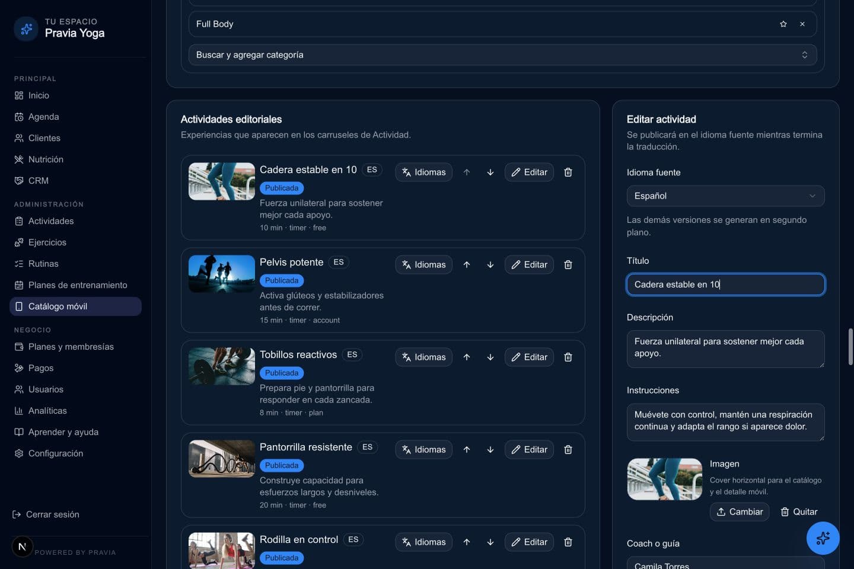Open Analíticas in the sidebar

click(75, 411)
